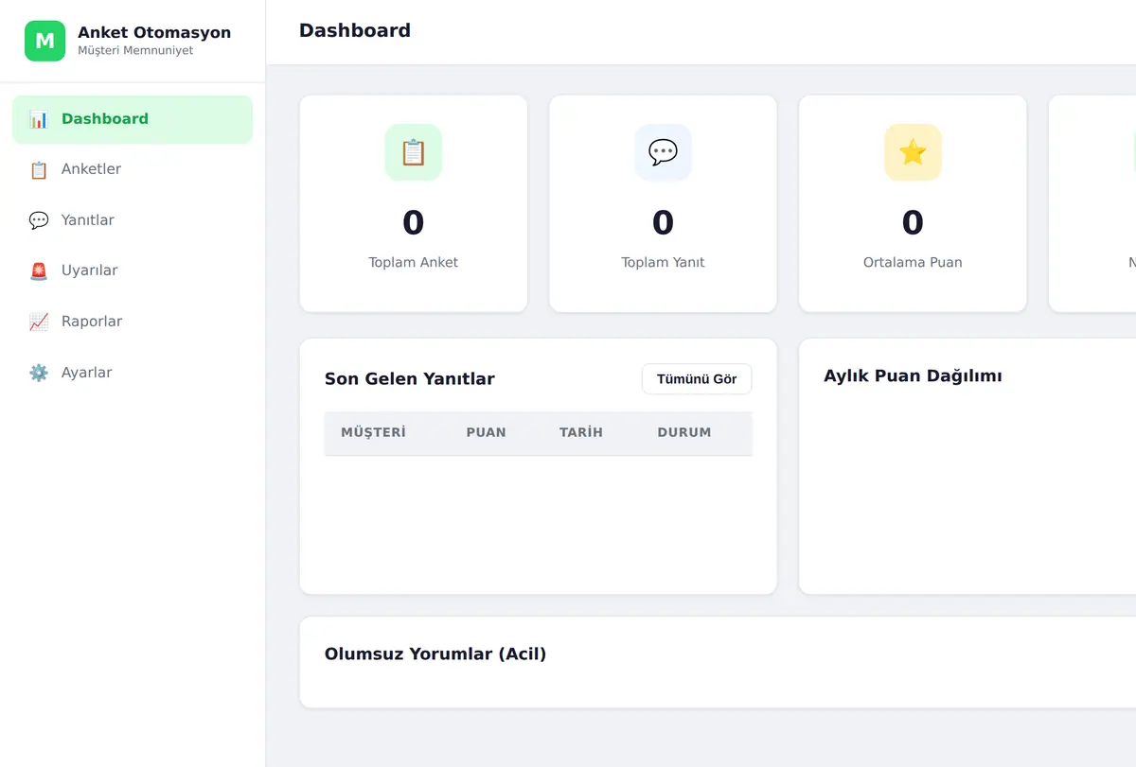
Task: Click the 0 value above Toplam Anket
Action: [414, 223]
